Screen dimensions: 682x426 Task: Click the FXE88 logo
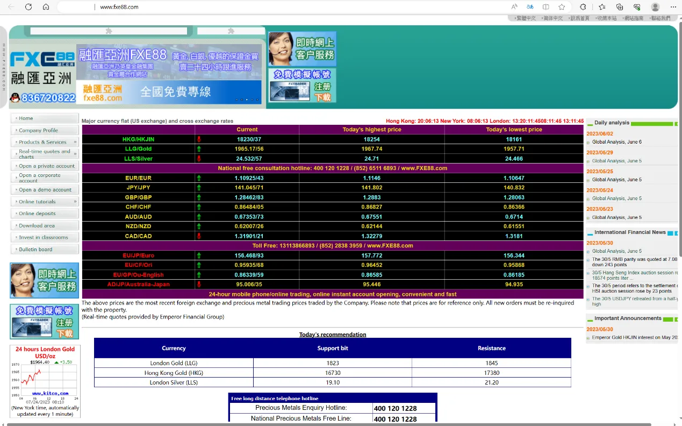point(42,59)
